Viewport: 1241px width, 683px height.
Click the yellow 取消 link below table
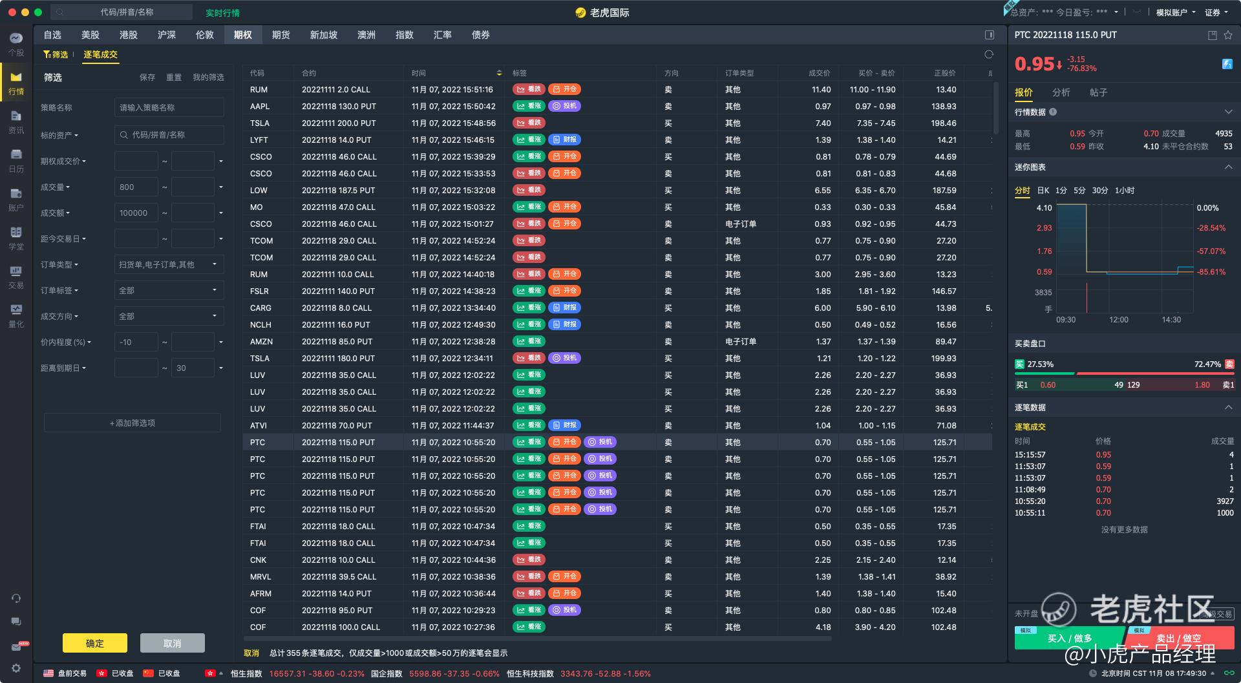click(x=251, y=653)
